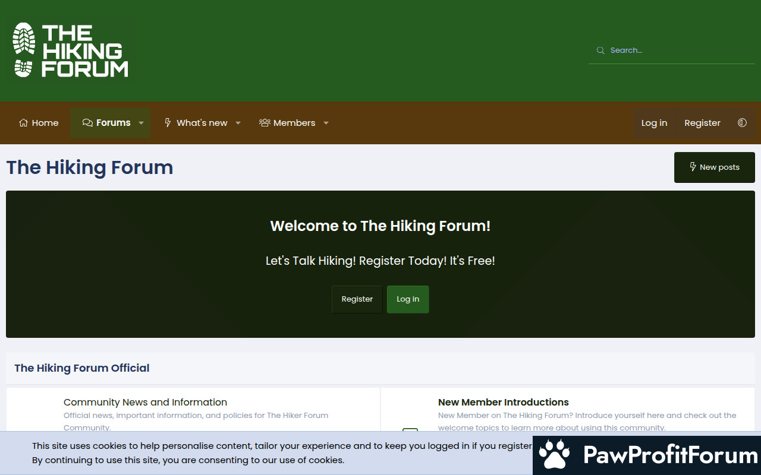Click the What's new lightning icon

click(x=168, y=123)
